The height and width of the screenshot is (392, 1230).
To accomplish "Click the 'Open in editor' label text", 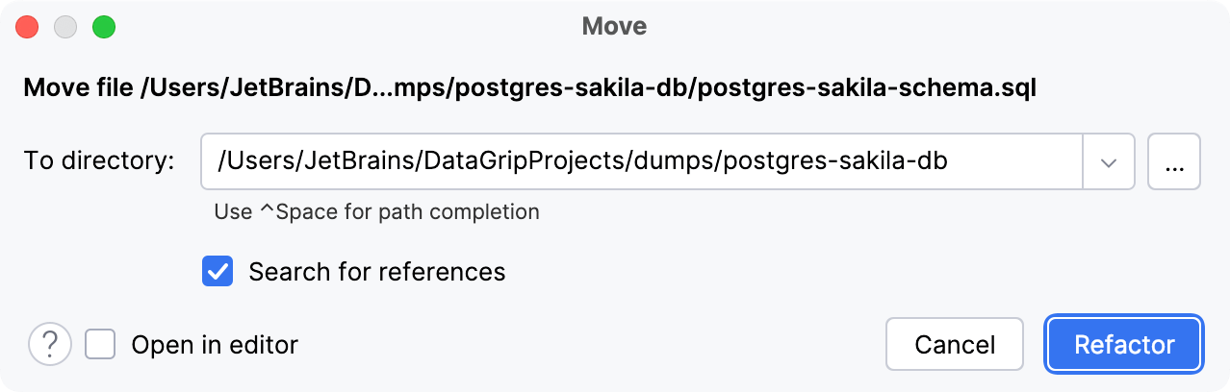I will point(215,344).
